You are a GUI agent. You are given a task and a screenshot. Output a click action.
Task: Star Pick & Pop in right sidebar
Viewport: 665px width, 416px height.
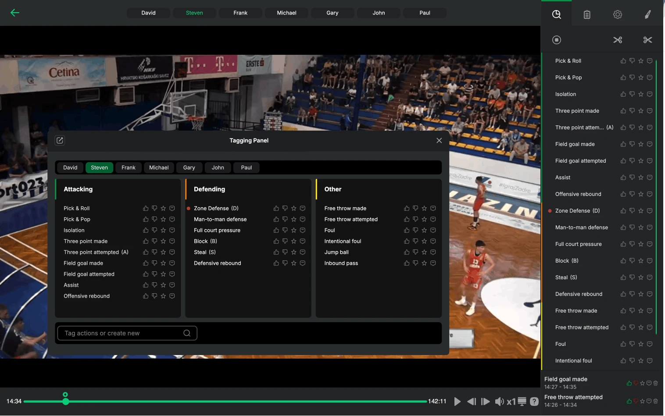[x=641, y=78]
